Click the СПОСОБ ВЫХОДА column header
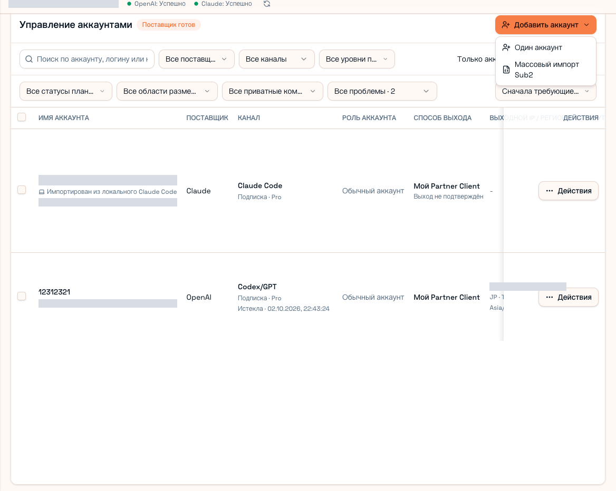Screen dimensions: 616x491 [x=442, y=118]
